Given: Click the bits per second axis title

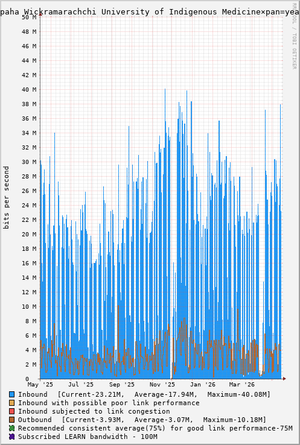Looking at the screenshot, I should (6, 198).
